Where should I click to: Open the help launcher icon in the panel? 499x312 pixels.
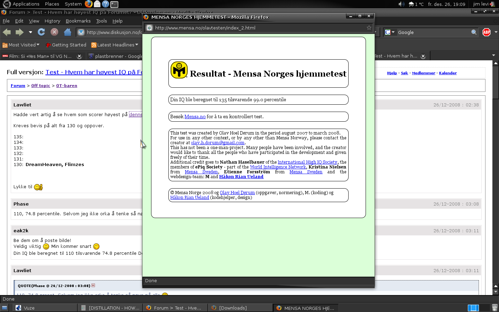(x=106, y=4)
